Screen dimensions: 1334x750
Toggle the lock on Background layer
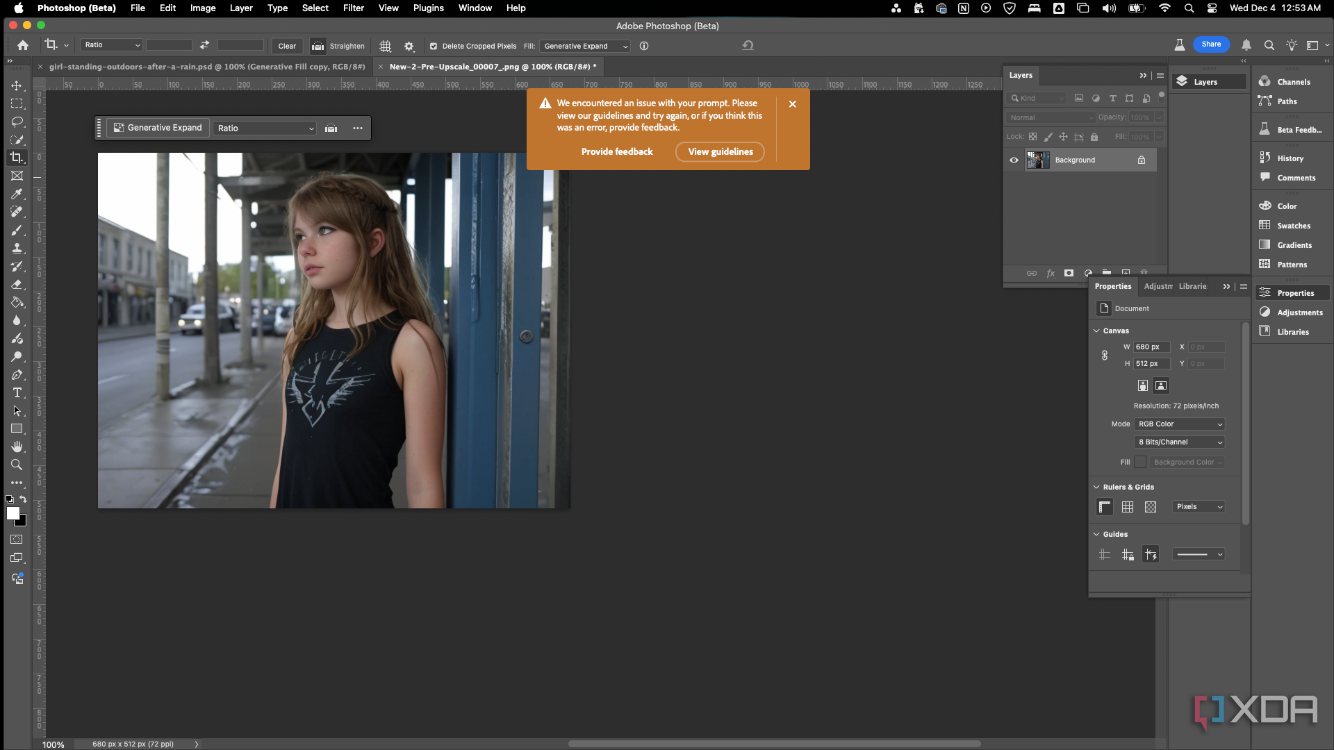[1142, 159]
